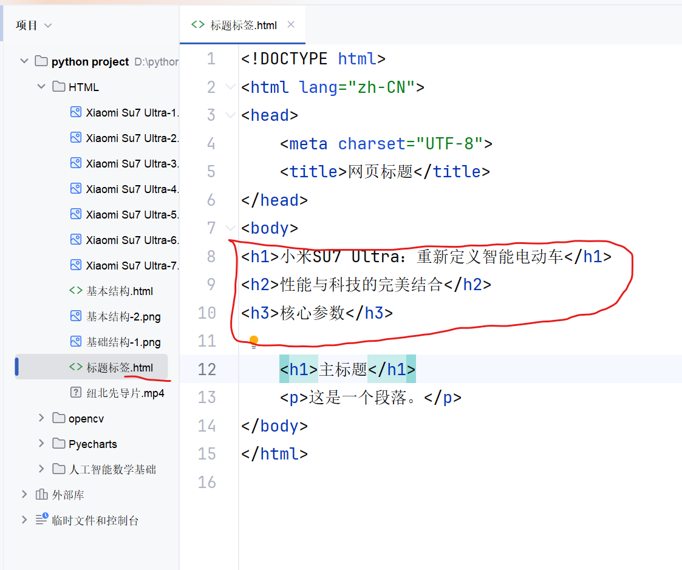Click line number 12 in the gutter
This screenshot has height=570, width=682.
tap(207, 369)
